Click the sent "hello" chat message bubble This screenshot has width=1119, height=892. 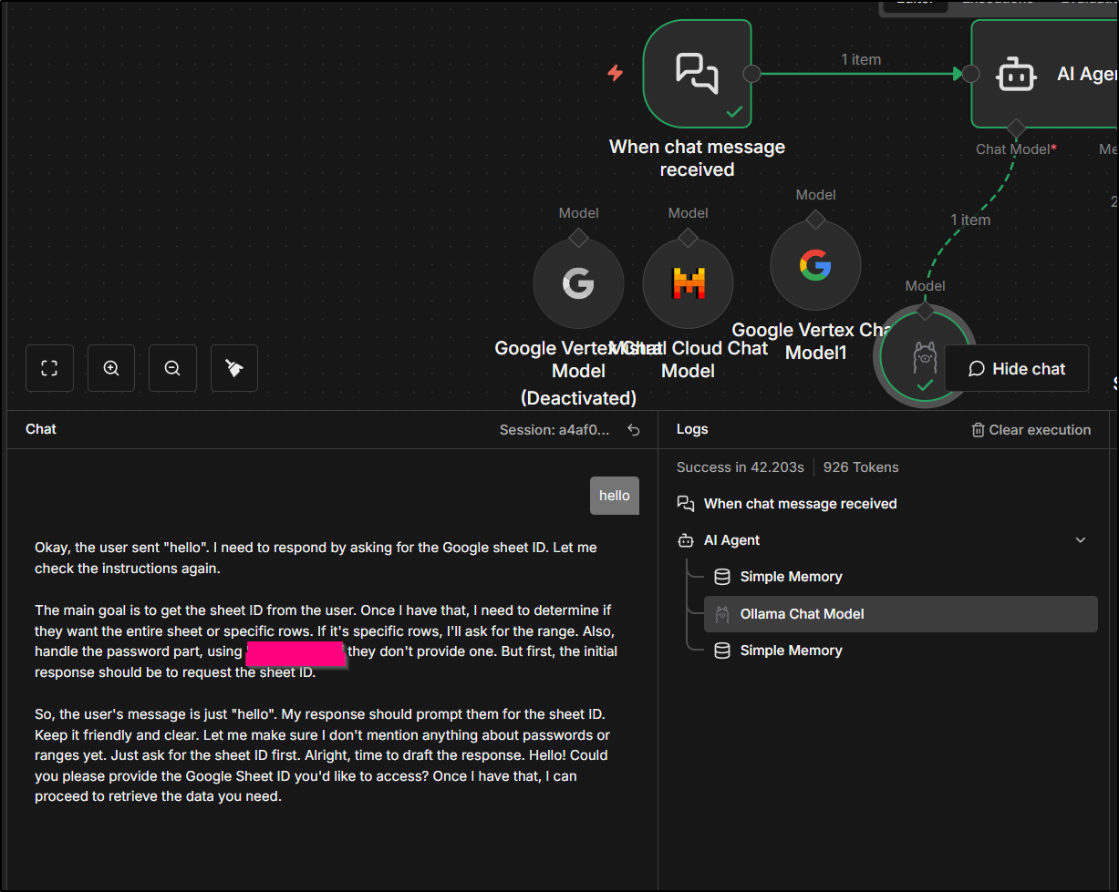pyautogui.click(x=614, y=496)
